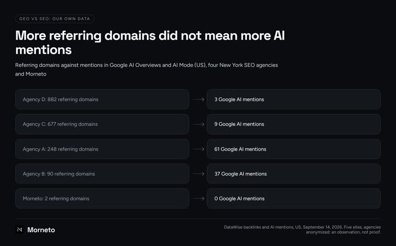Click the arrow beside the 'Morneto: 2 referring domains' row
The height and width of the screenshot is (246, 396).
click(199, 199)
